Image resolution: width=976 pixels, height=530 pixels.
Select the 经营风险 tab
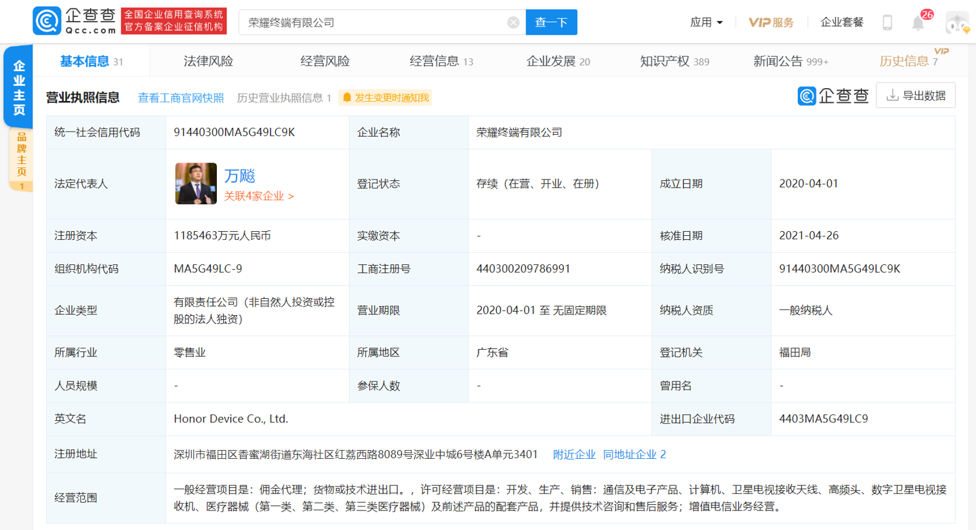click(325, 61)
